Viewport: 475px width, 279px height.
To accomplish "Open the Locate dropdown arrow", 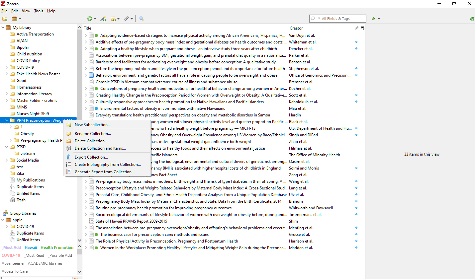I will click(x=379, y=19).
